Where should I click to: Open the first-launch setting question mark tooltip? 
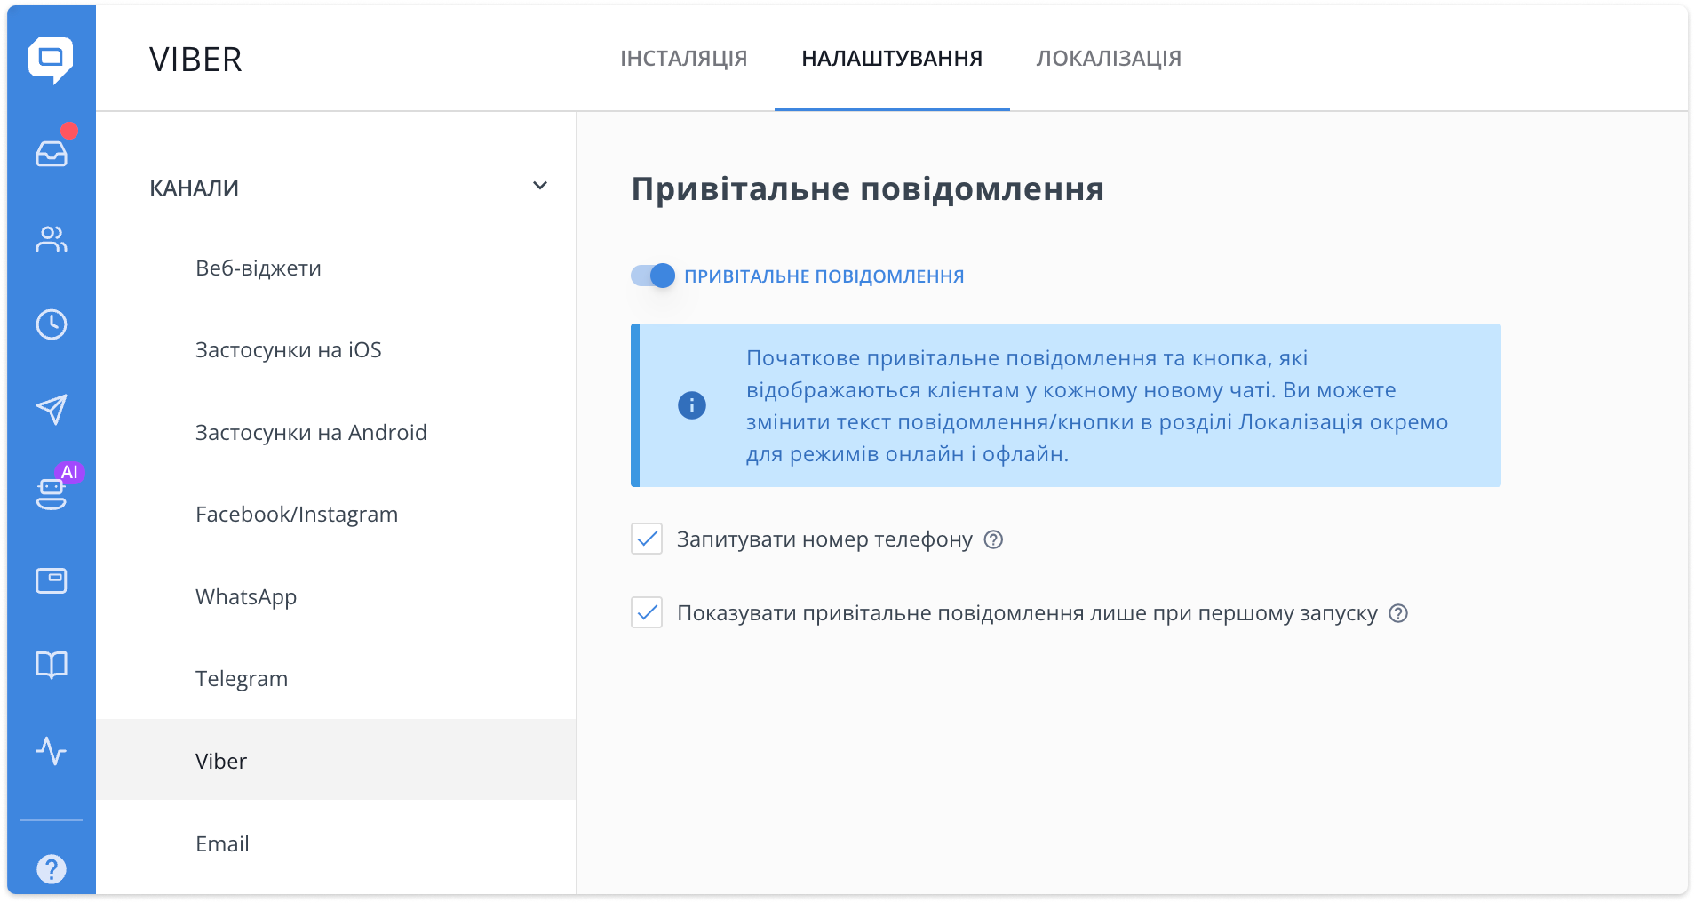point(1397,613)
